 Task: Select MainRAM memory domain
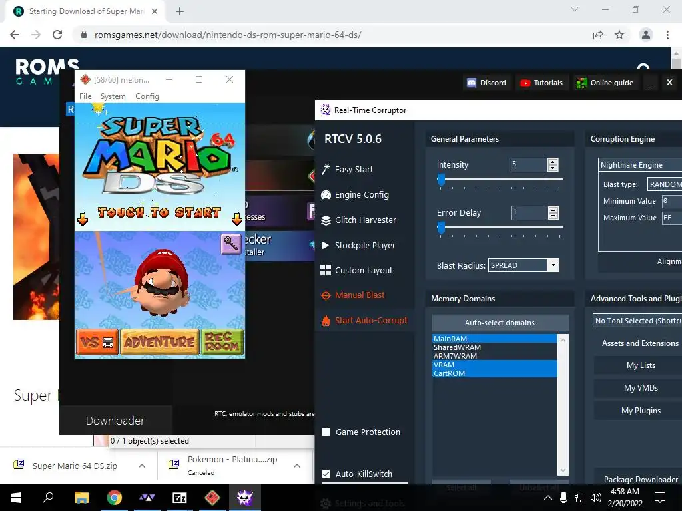495,339
